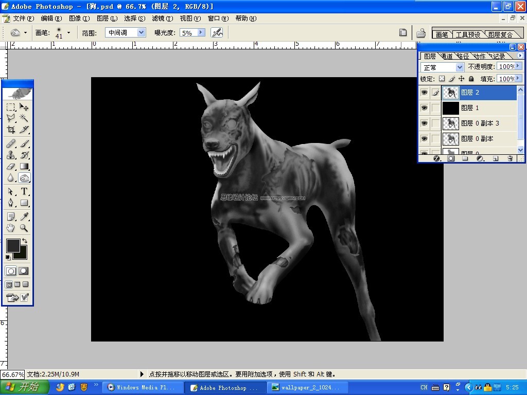This screenshot has height=395, width=527.
Task: Open the 滤镜 menu
Action: (163, 19)
